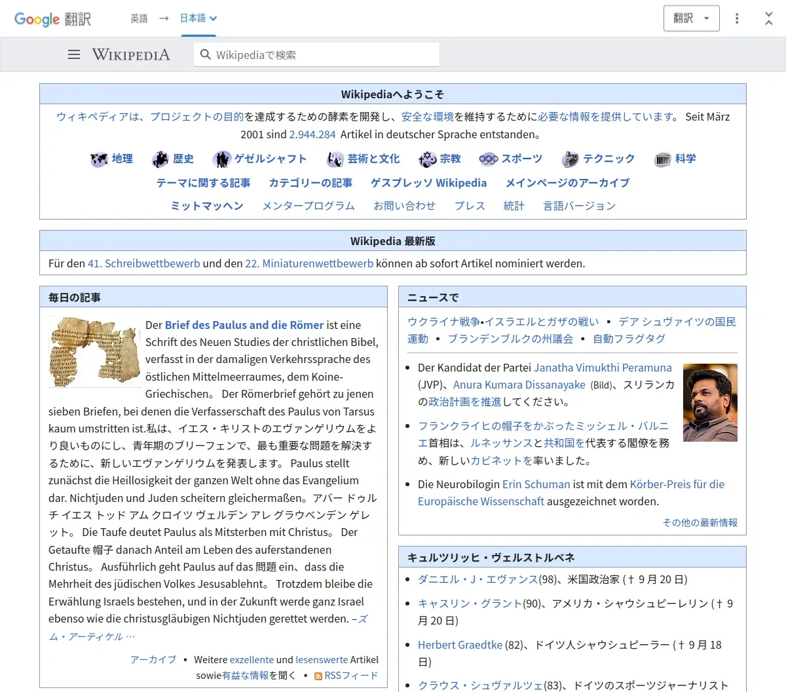This screenshot has width=786, height=692.
Task: Open 22. Miniaturenwettbewerb link
Action: [309, 263]
